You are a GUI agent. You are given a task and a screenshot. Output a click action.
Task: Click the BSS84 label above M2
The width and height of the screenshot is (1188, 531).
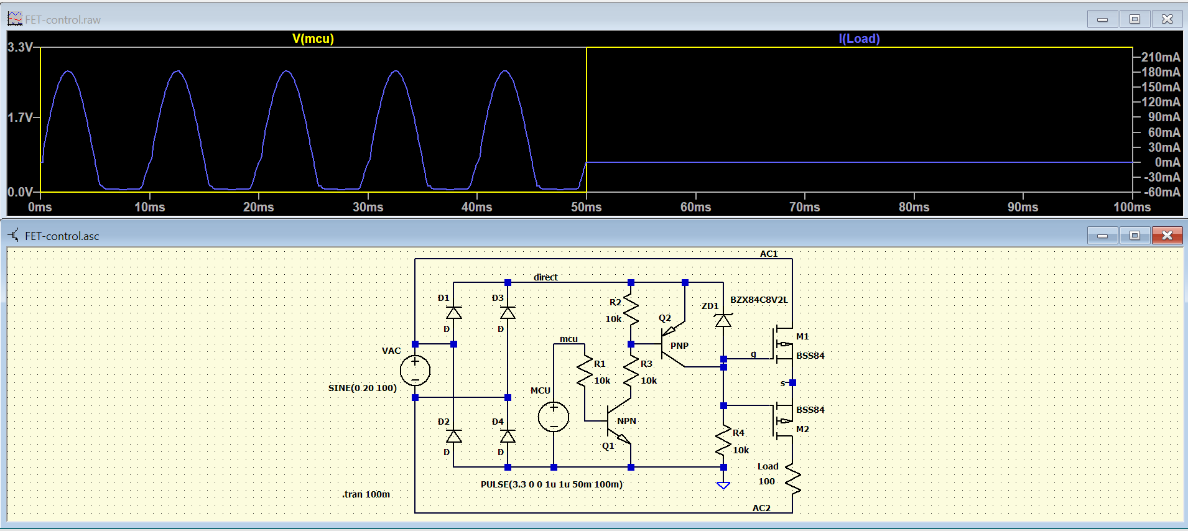(810, 410)
